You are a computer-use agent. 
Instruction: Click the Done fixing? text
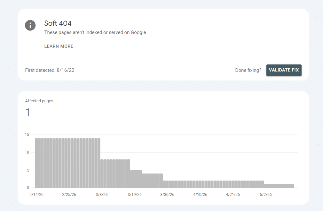point(248,70)
